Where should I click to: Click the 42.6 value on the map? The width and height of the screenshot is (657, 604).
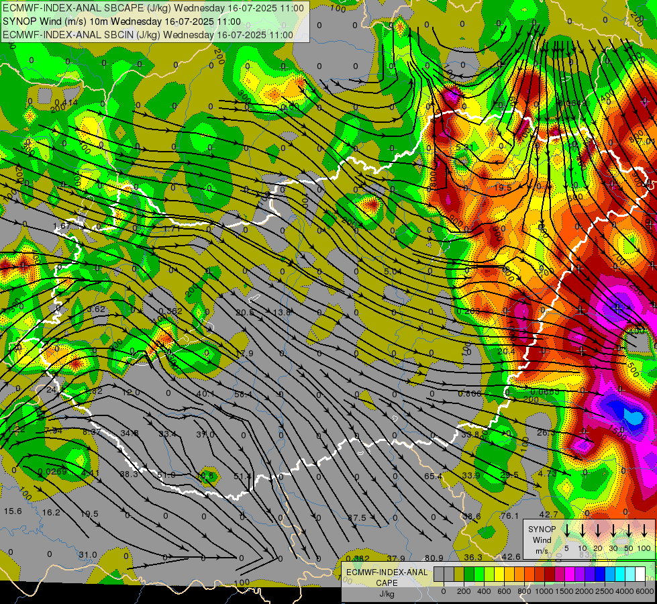click(511, 556)
